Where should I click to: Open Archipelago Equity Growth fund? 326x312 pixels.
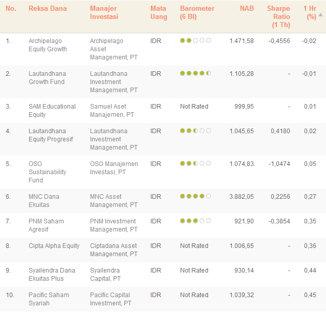[x=48, y=45]
